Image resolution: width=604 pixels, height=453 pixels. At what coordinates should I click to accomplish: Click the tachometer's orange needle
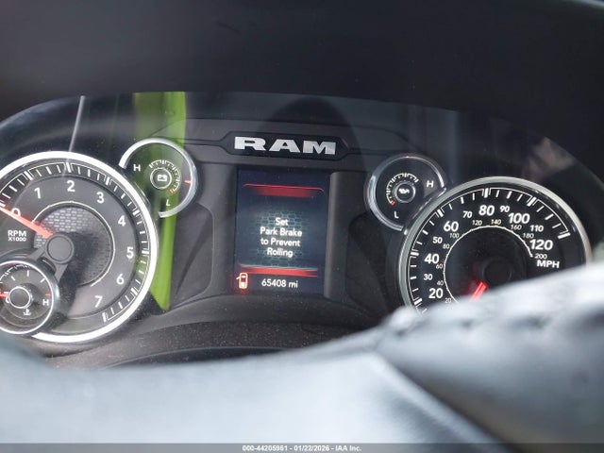pyautogui.click(x=30, y=226)
